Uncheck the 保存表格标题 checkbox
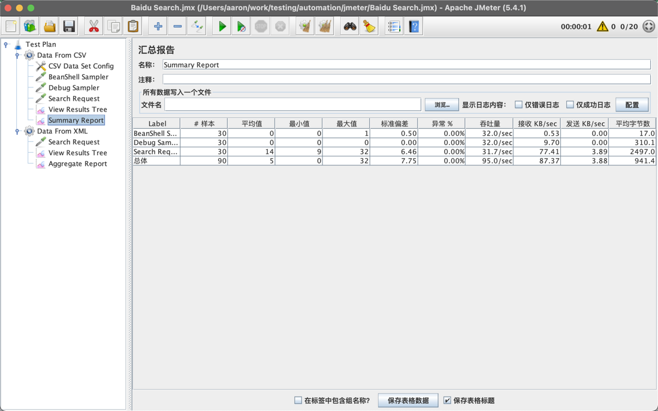 coord(447,400)
